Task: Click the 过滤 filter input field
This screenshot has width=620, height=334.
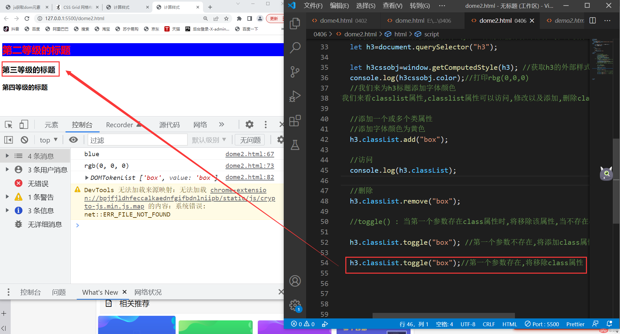Action: [137, 140]
